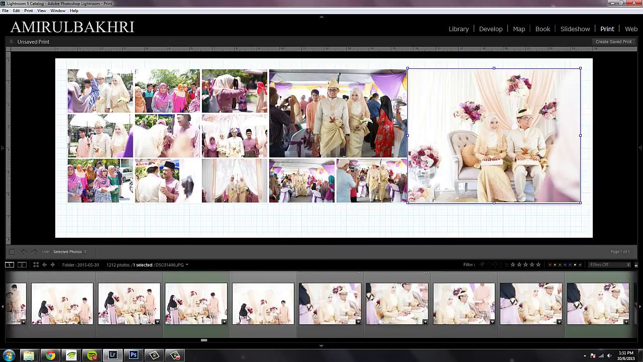The height and width of the screenshot is (362, 643).
Task: Expand the right panel group arrow
Action: coord(640,148)
